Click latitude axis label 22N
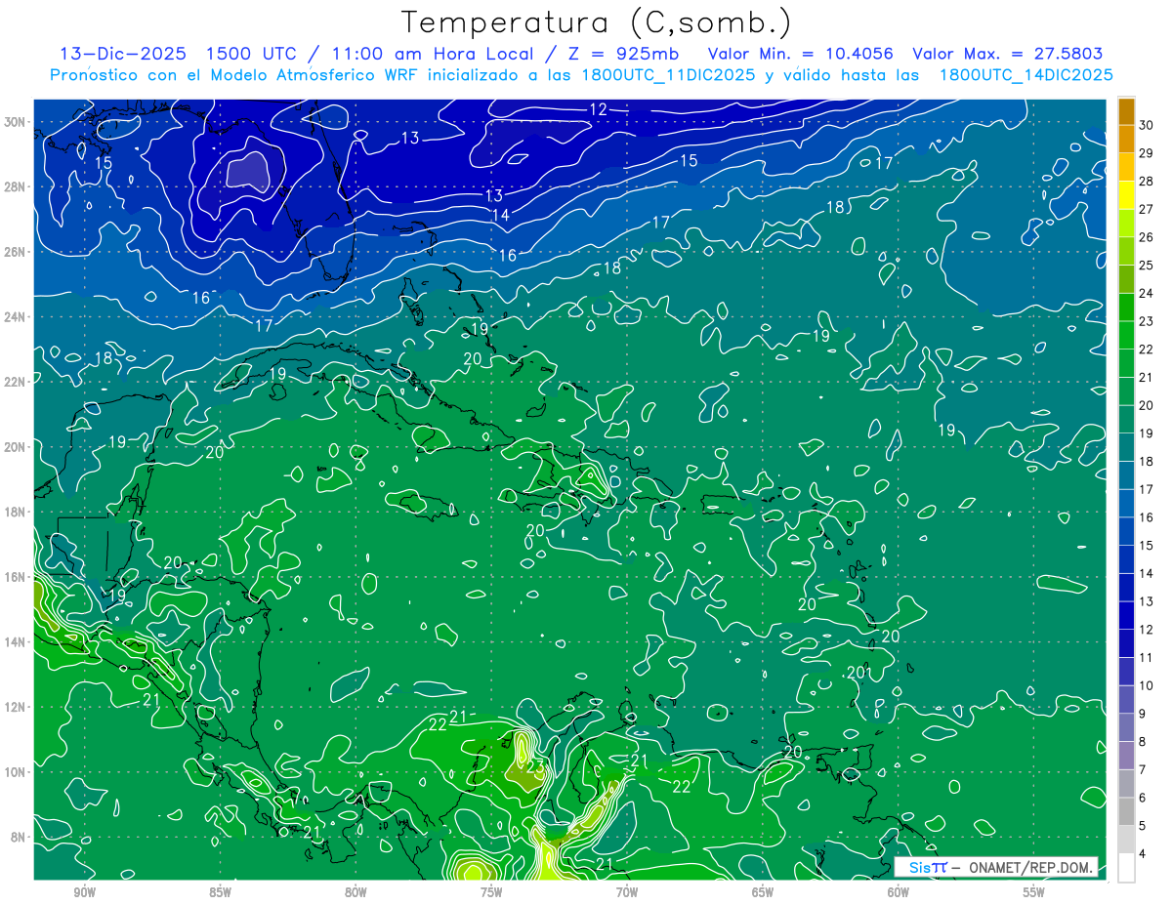1172x905 pixels. click(17, 382)
